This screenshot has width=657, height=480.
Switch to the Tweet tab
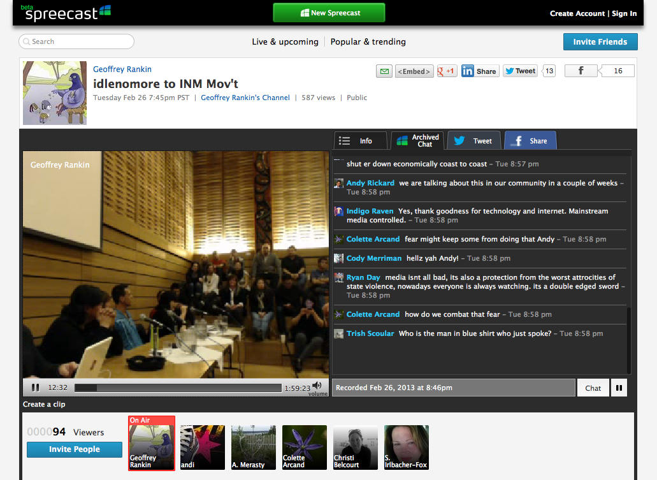tap(474, 140)
